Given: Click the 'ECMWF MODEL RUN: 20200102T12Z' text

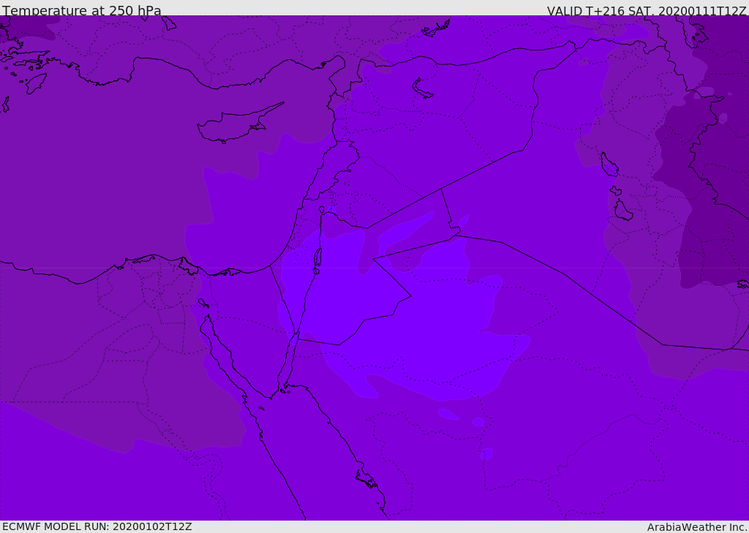Looking at the screenshot, I should [97, 526].
